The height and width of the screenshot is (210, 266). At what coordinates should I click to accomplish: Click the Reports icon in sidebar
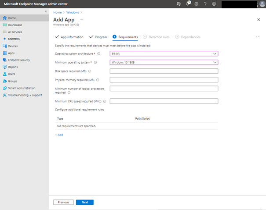click(x=5, y=67)
